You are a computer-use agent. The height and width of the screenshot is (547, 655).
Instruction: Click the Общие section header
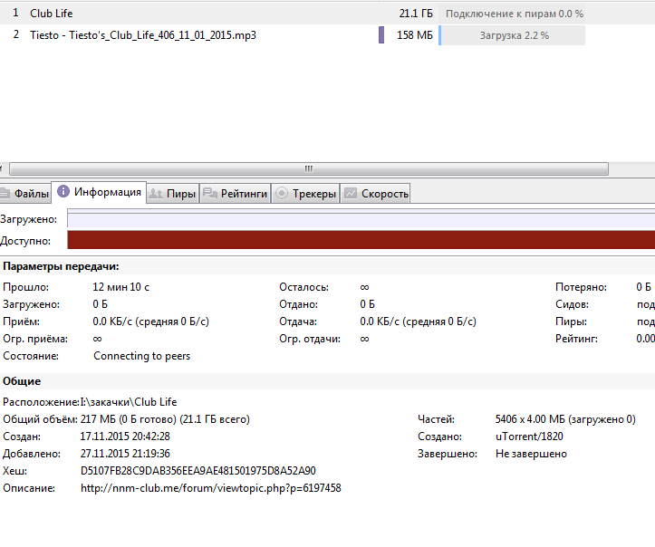point(22,381)
